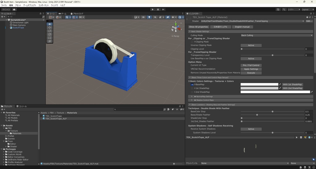Image resolution: width=316 pixels, height=169 pixels.
Task: Expand the Shadow Control Maps section
Action: (x=192, y=100)
